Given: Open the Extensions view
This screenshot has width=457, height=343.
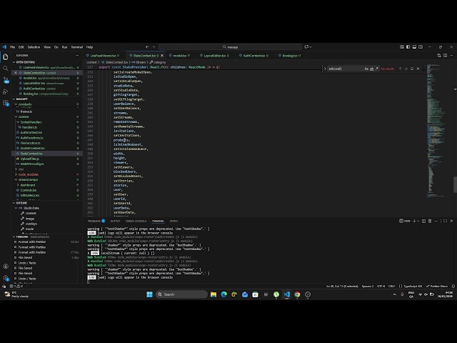Looking at the screenshot, I should coord(6,103).
